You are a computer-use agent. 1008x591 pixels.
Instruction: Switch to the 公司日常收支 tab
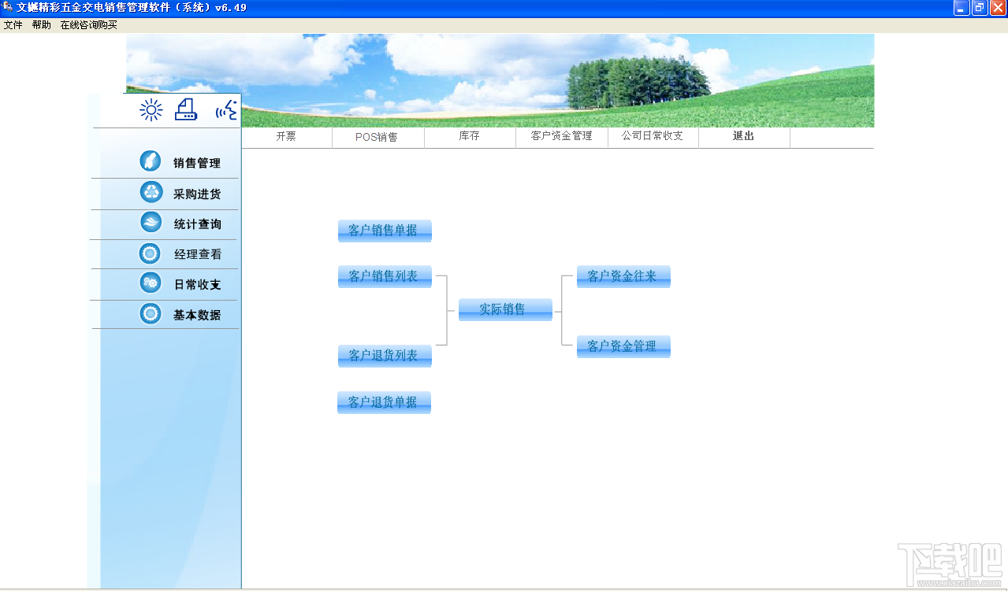653,136
